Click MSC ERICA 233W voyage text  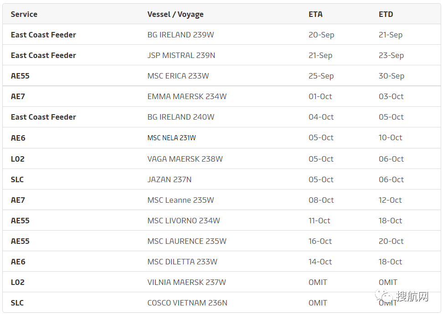(178, 76)
